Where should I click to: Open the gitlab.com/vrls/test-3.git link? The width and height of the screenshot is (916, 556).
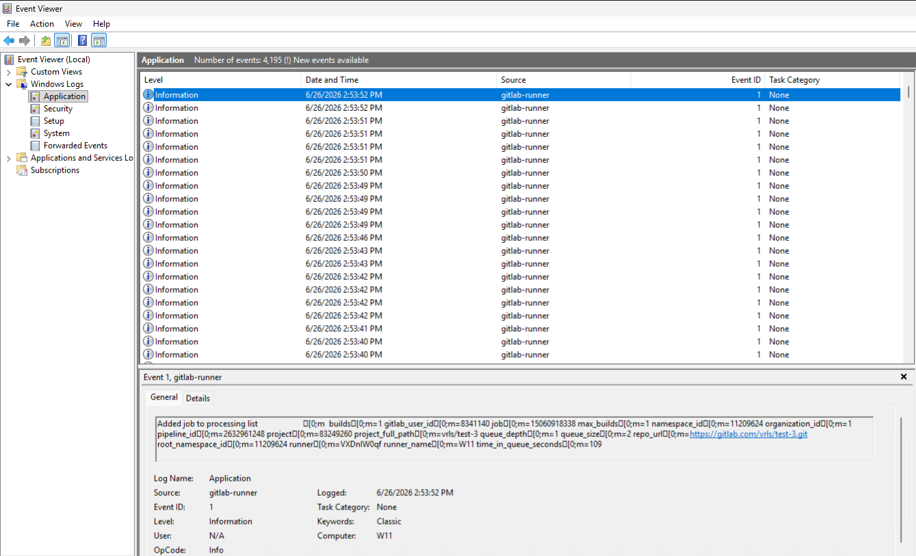[748, 434]
